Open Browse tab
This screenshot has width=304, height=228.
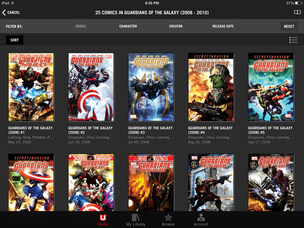coord(168,220)
